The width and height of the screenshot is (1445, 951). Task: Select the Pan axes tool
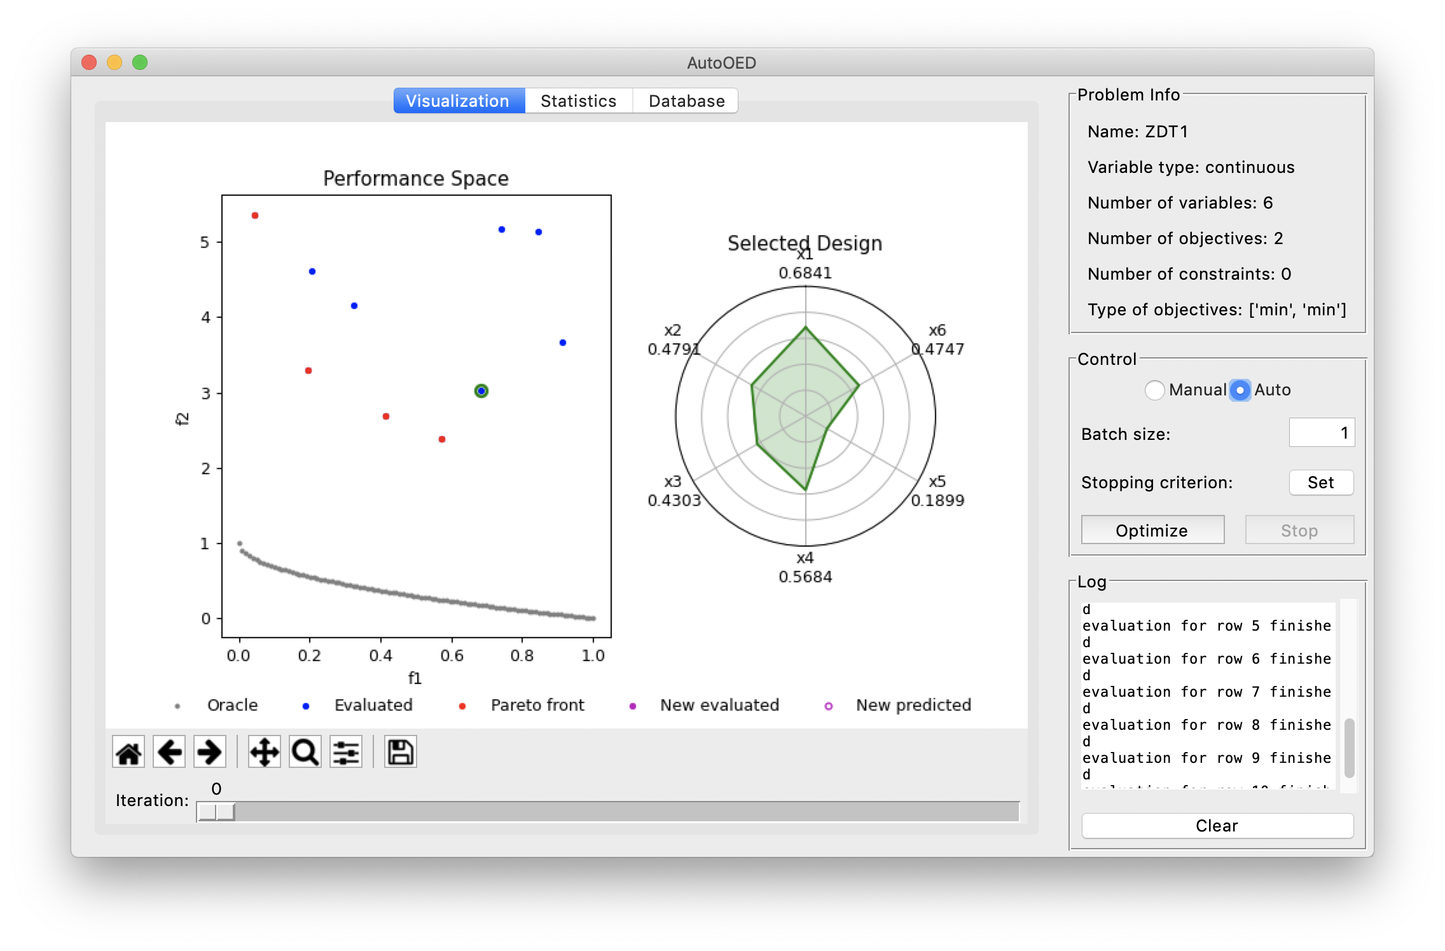(x=264, y=753)
